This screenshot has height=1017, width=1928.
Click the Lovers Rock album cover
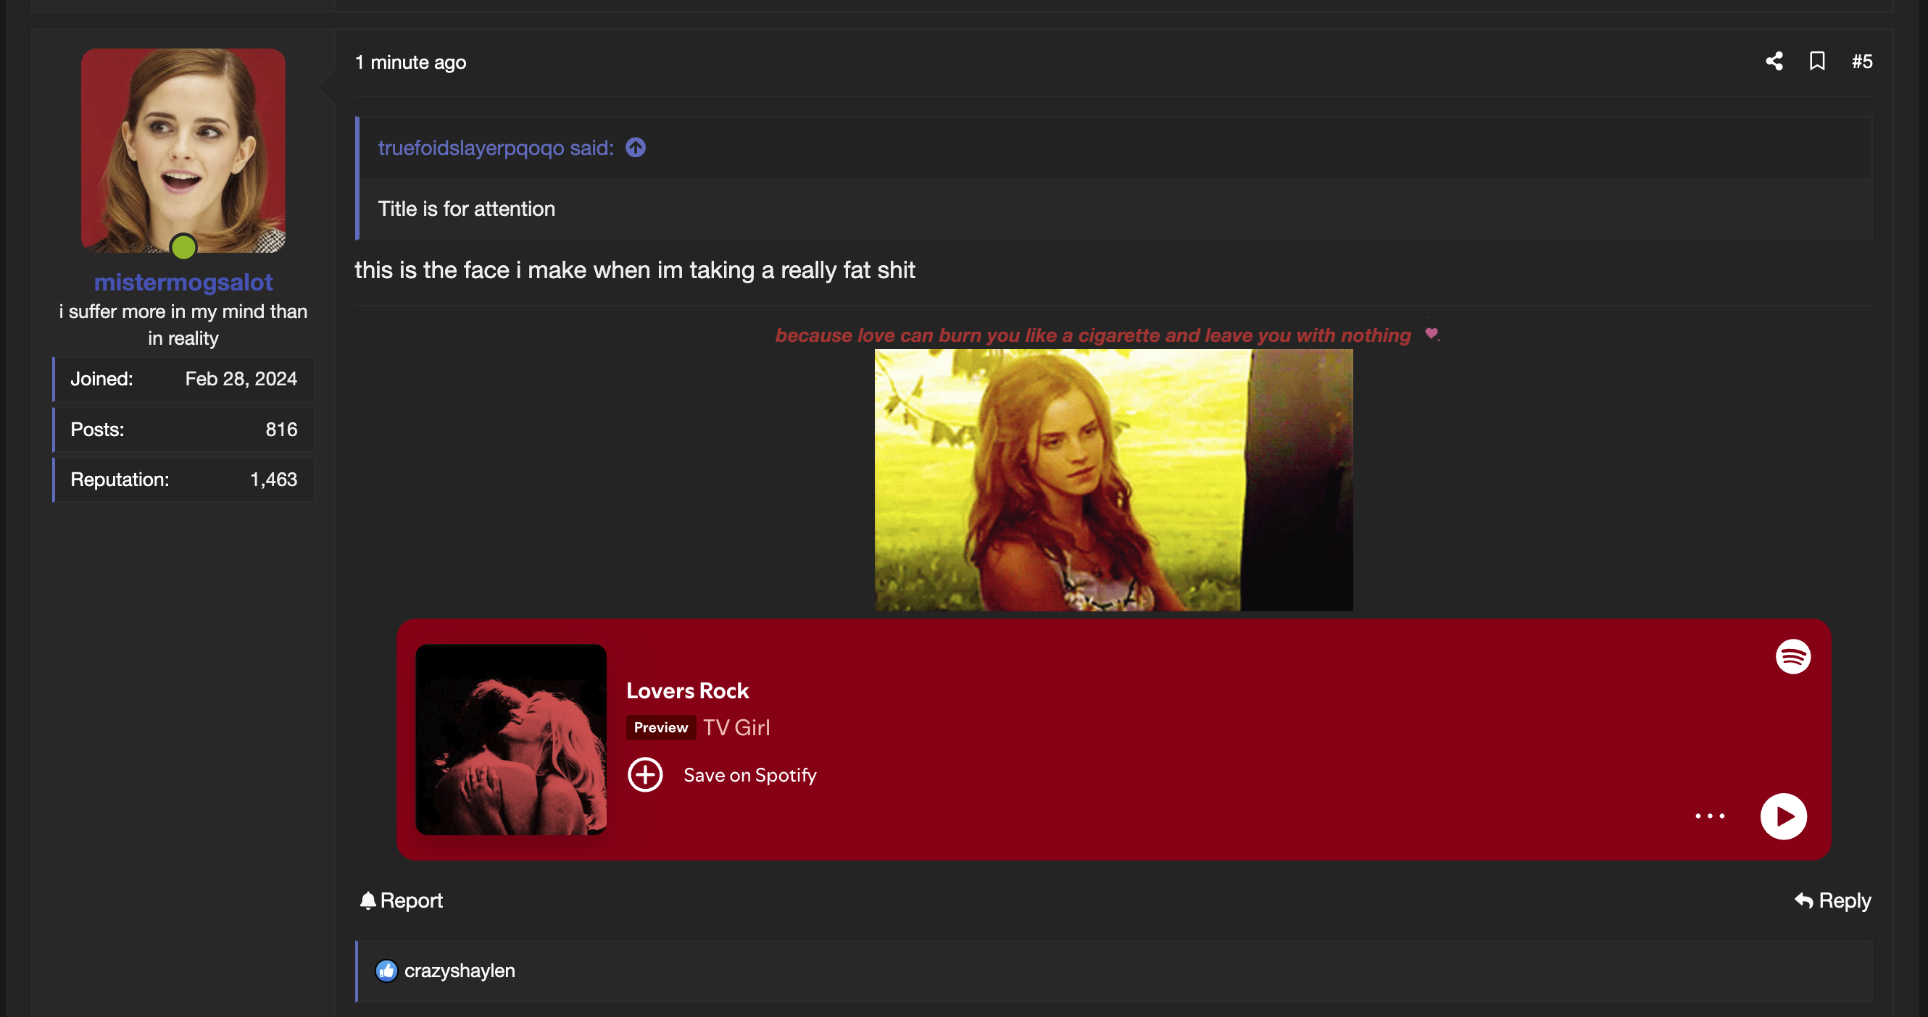click(511, 740)
